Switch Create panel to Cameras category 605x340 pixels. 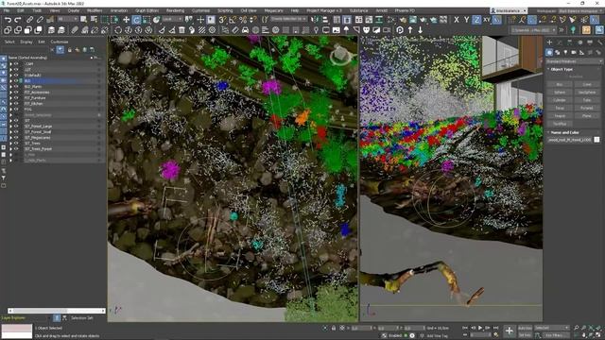tap(574, 52)
